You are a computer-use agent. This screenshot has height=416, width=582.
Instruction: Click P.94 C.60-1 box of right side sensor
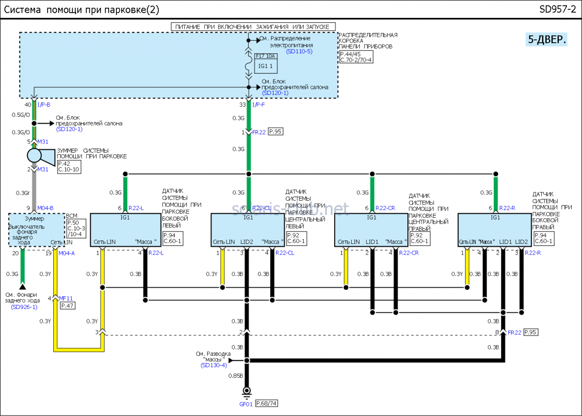(x=543, y=238)
